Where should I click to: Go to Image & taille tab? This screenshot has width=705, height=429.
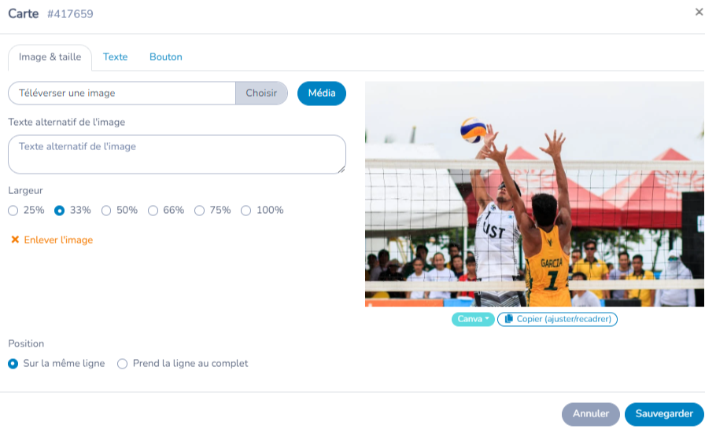click(50, 57)
